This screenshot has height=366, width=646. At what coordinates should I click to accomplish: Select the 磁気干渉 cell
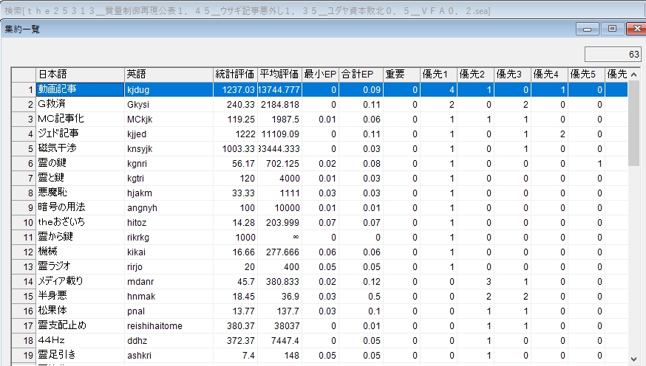click(80, 148)
